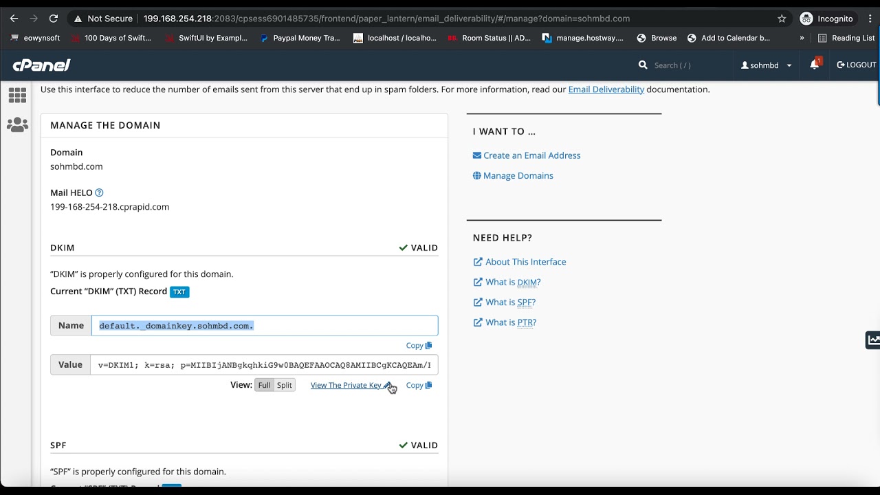Viewport: 880px width, 495px height.
Task: Open the Manage Domains link
Action: [x=513, y=175]
